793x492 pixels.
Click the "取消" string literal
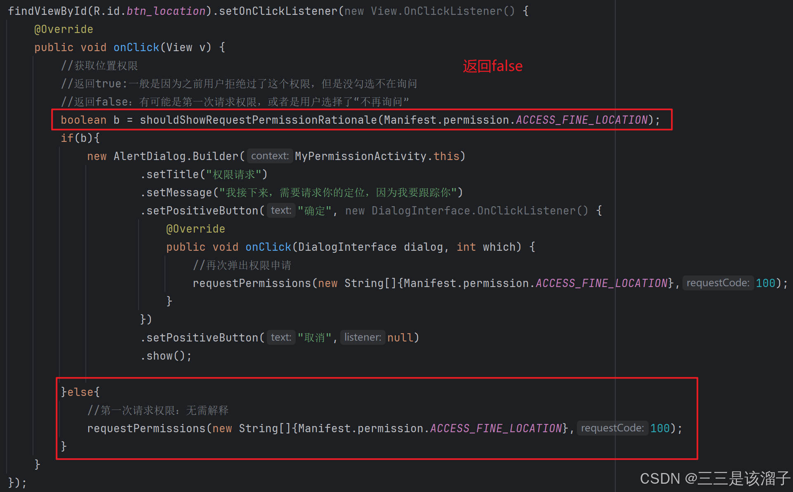coord(314,338)
